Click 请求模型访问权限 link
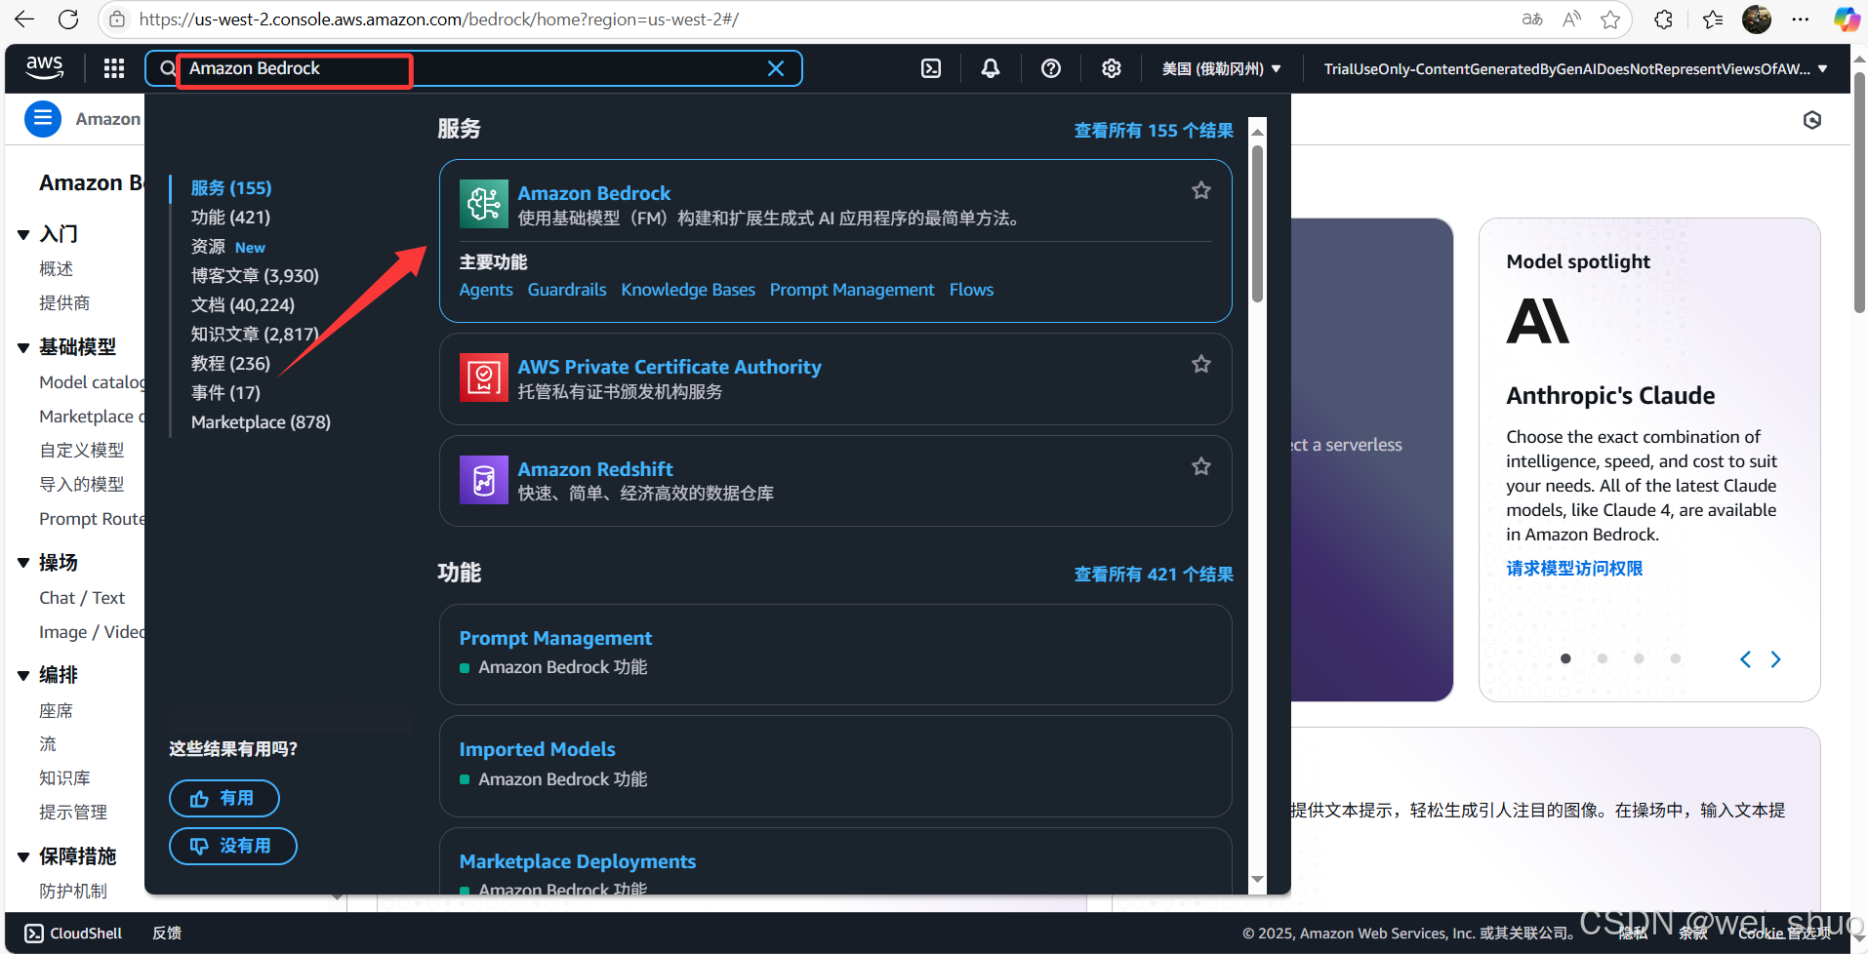The height and width of the screenshot is (954, 1868). click(x=1574, y=569)
